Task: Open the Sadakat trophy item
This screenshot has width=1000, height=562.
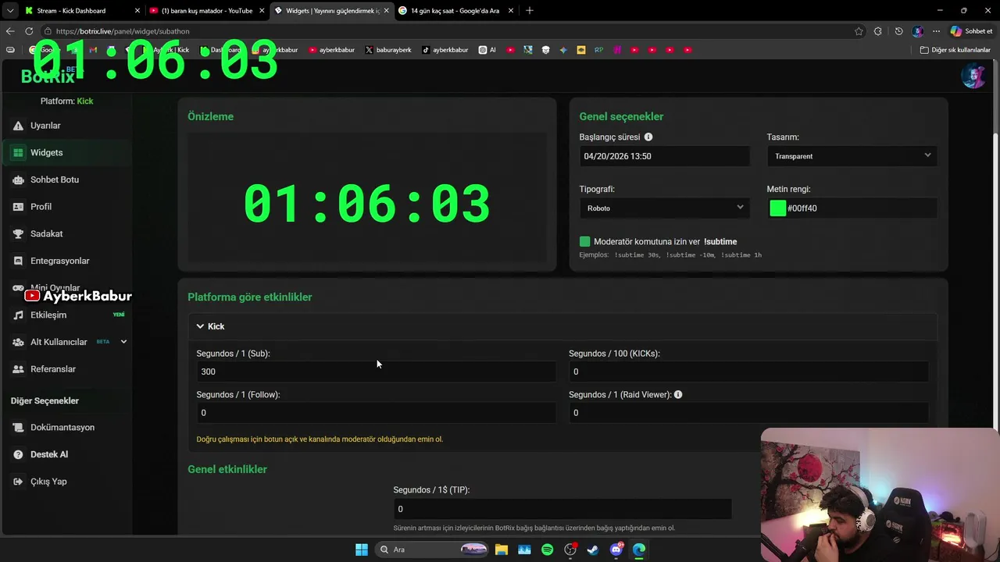Action: tap(66, 233)
